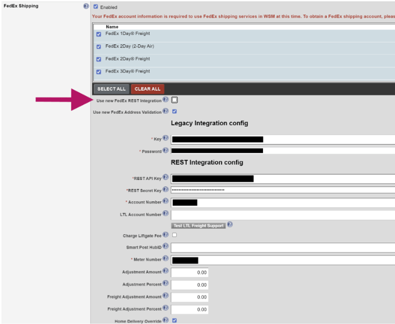
Task: Uncheck FedEx 2Day (2-Day Air) service
Action: [99, 47]
